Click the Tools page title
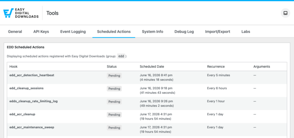 click(52, 13)
